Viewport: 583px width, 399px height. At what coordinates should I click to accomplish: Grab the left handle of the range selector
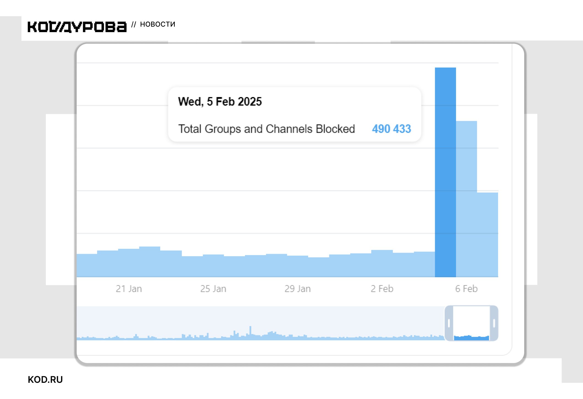(x=449, y=323)
